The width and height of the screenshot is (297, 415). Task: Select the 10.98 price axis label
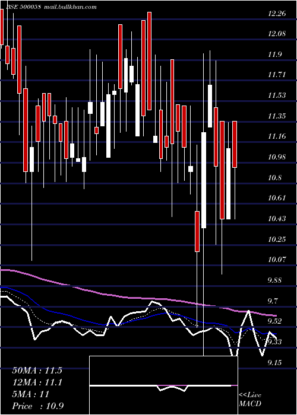tap(277, 157)
